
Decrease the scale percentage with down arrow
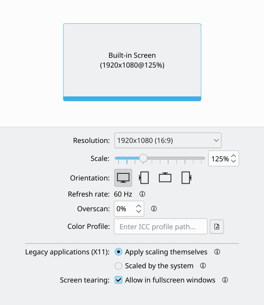pos(234,161)
